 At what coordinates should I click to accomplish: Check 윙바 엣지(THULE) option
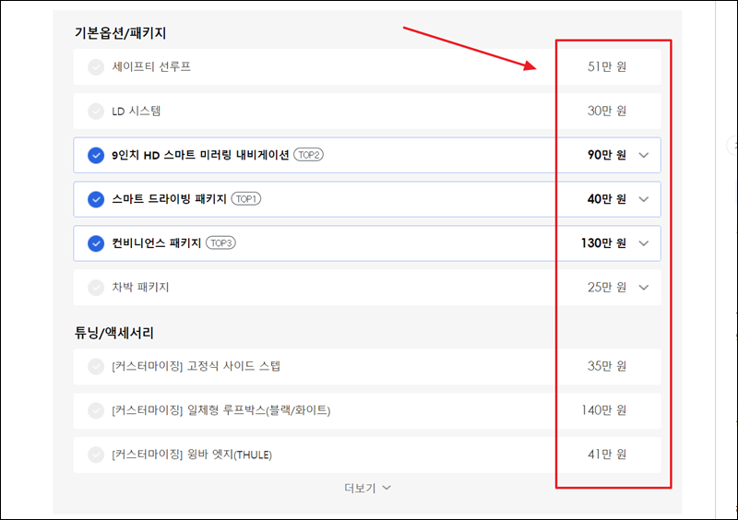[x=96, y=455]
